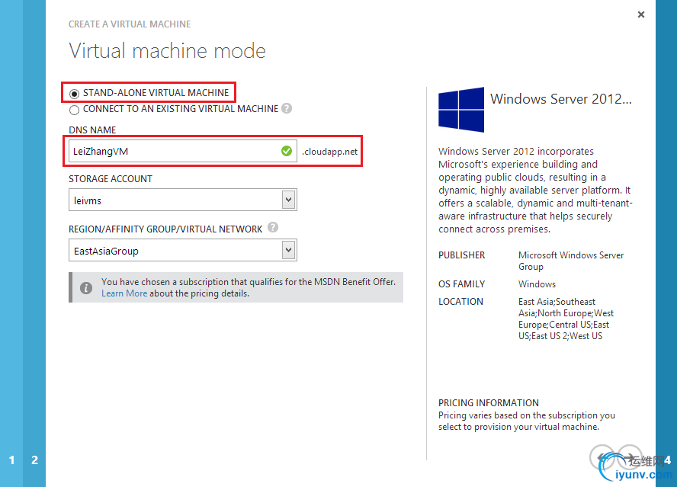Select Stand-Alone Virtual Machine radio button
The image size is (677, 487).
tap(74, 93)
